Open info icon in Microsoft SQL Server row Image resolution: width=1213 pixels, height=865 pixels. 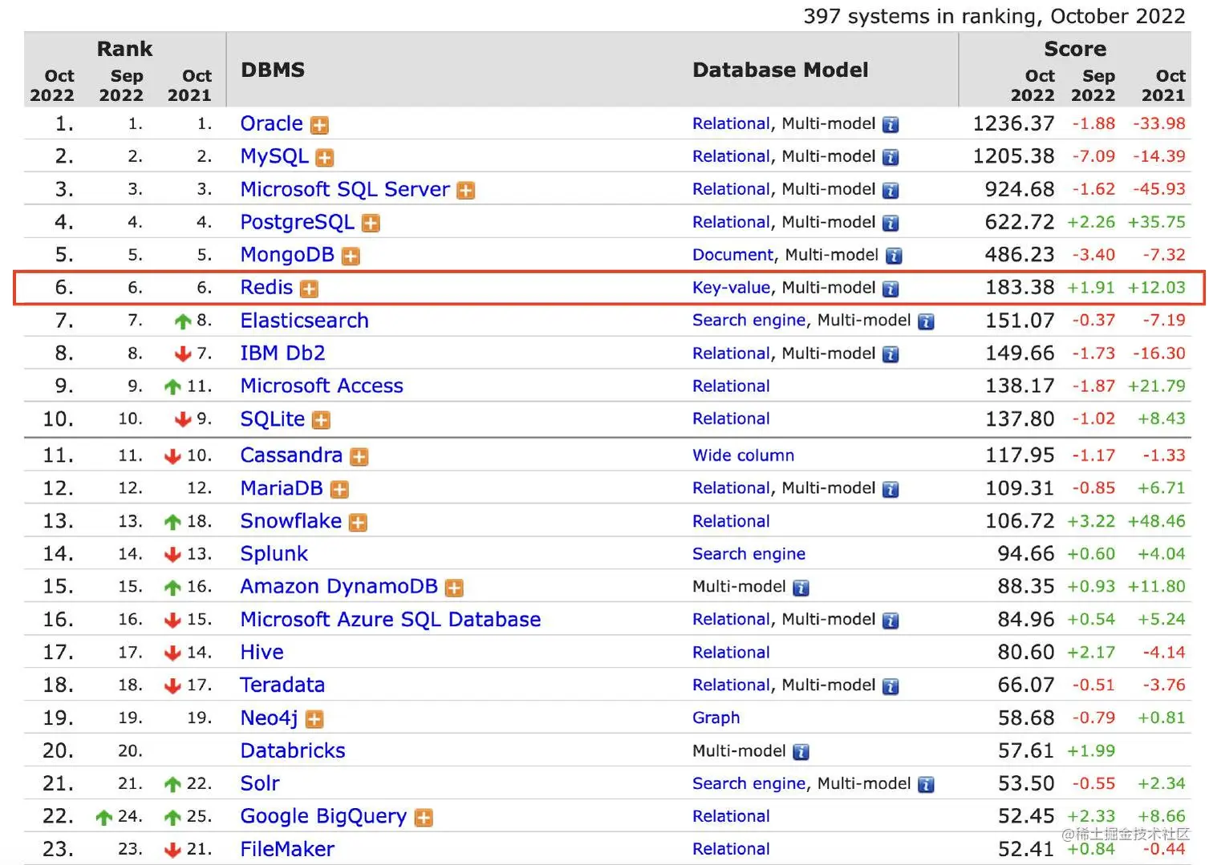click(x=890, y=191)
